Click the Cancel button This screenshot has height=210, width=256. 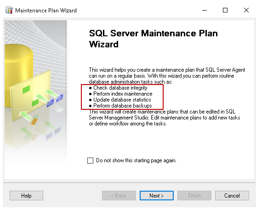(232, 195)
